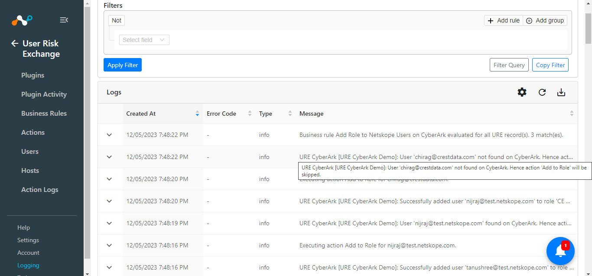Click the User Risk Exchange heading
This screenshot has width=592, height=276.
pos(41,49)
